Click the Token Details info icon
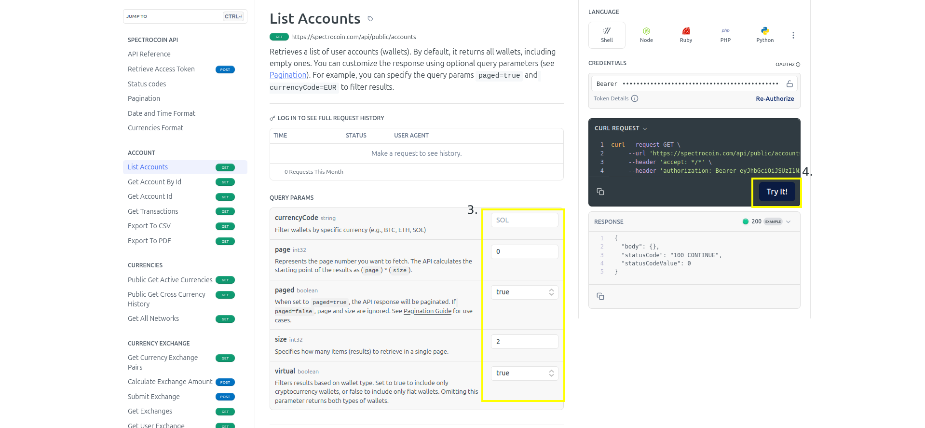 point(635,98)
